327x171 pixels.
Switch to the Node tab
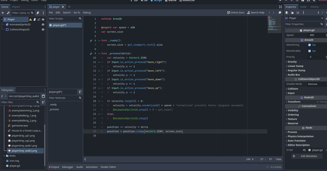pos(303,7)
